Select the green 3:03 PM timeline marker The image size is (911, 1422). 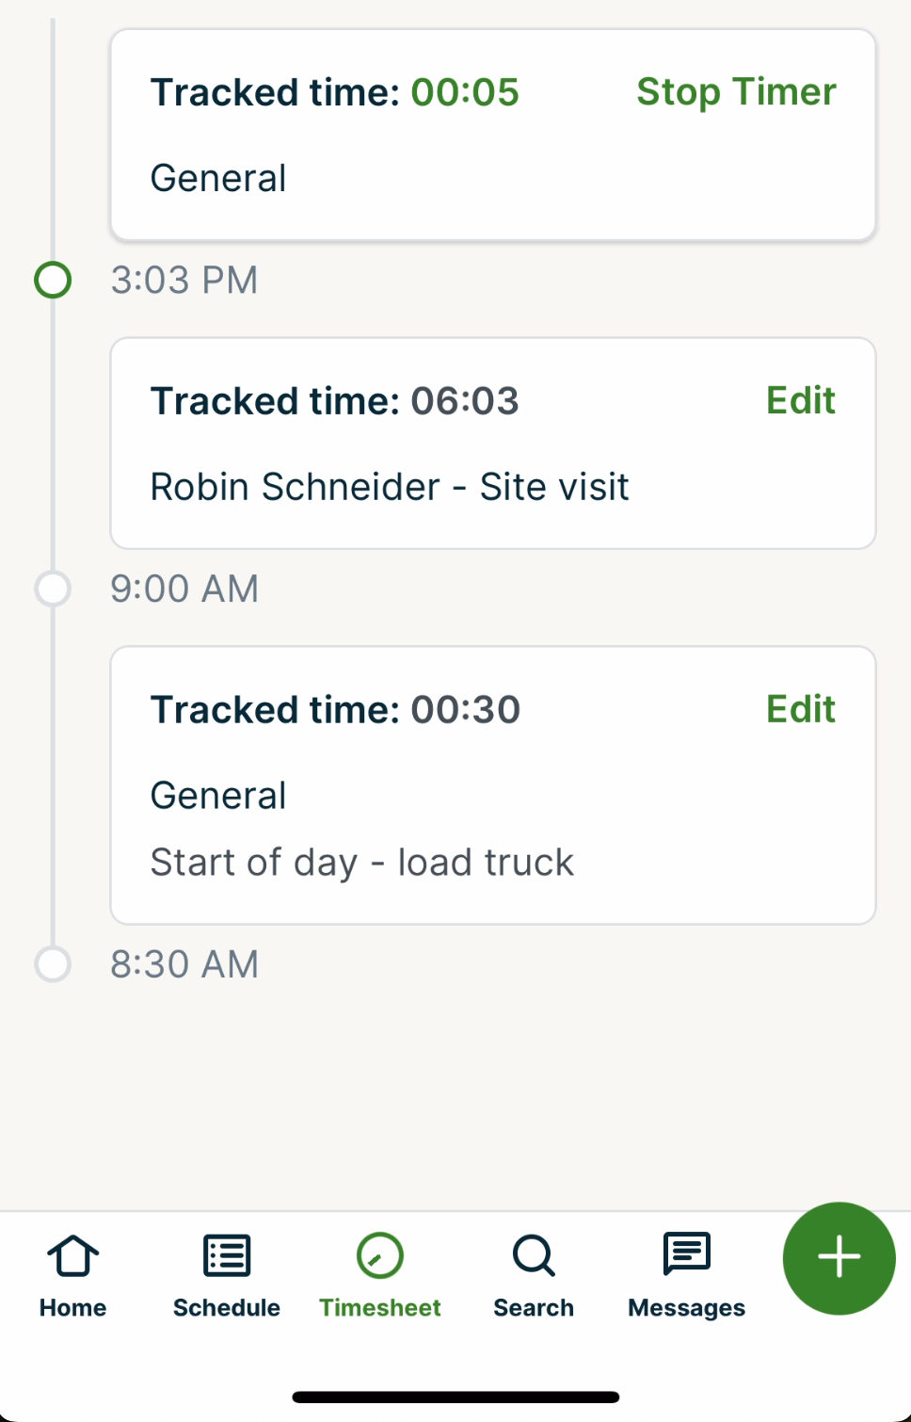[53, 280]
